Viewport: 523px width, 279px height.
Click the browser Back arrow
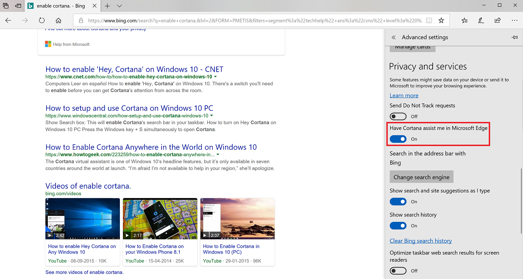[8, 20]
